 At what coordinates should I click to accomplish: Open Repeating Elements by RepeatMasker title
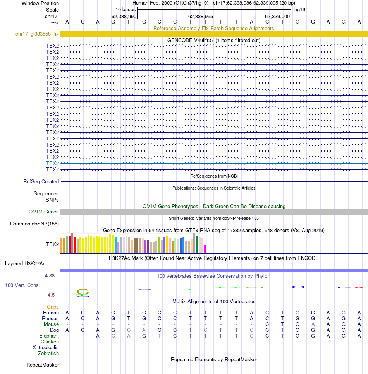(214, 359)
